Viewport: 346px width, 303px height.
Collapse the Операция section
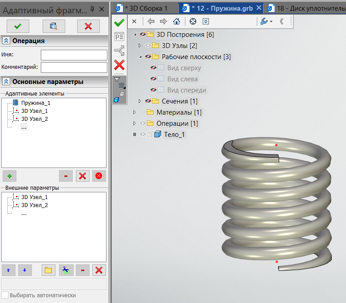[x=6, y=41]
